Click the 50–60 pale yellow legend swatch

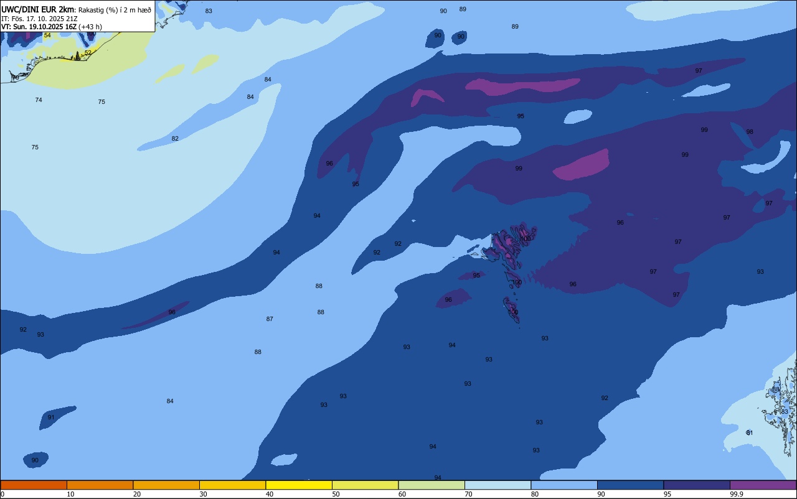365,485
